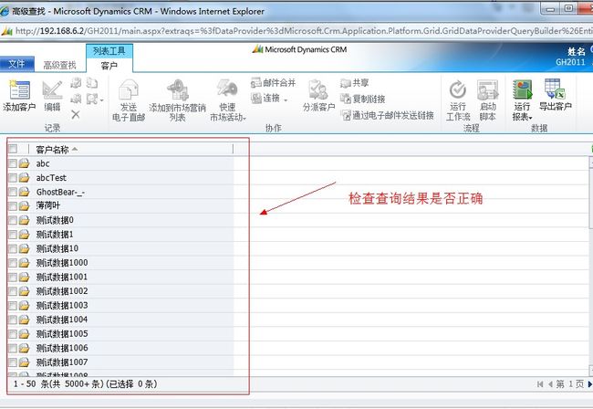Open the small detect-duplicates dropdown arrow in 记录 group
593x409 pixels.
(x=102, y=100)
